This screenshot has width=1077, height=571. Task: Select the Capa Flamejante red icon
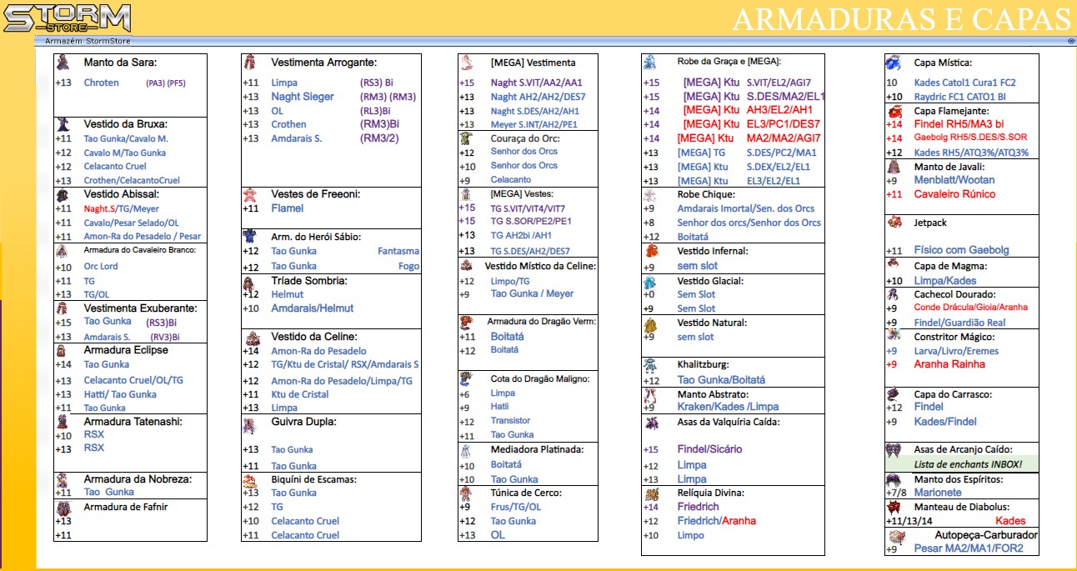coord(894,111)
